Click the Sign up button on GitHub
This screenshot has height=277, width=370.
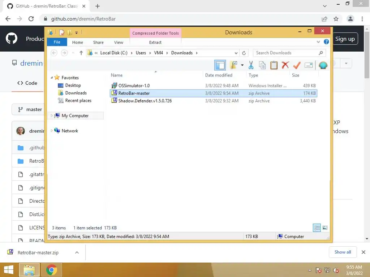345,39
